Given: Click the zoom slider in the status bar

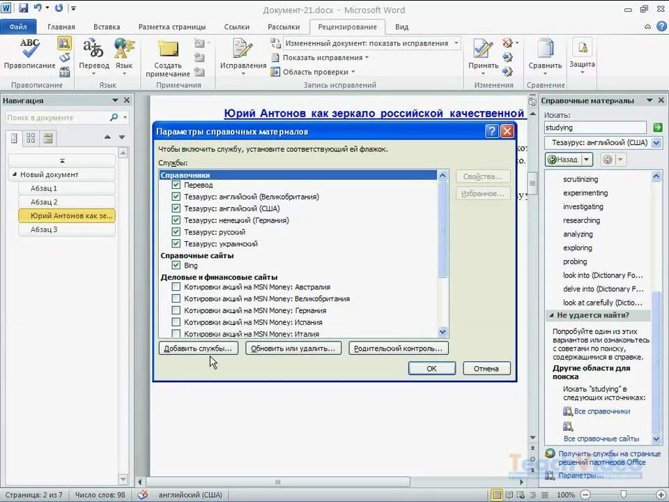Looking at the screenshot, I should pyautogui.click(x=623, y=495).
